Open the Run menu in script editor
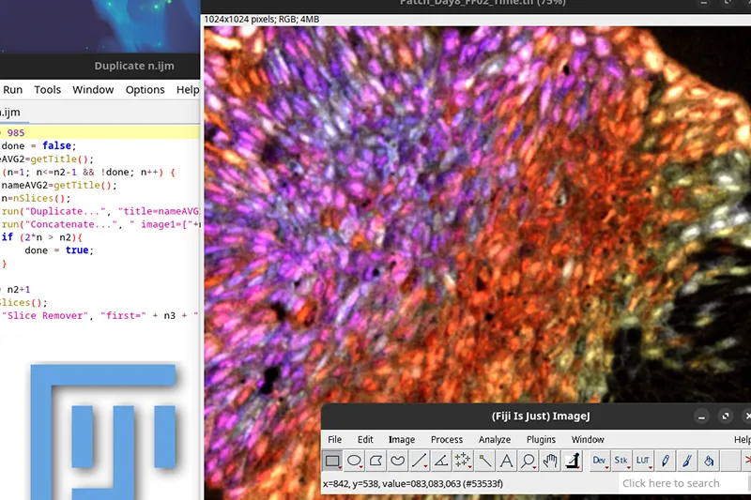The image size is (751, 500). pos(13,90)
